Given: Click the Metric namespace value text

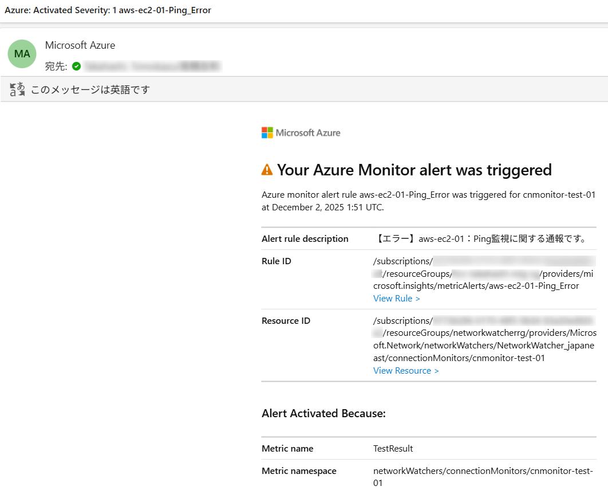Looking at the screenshot, I should 483,477.
